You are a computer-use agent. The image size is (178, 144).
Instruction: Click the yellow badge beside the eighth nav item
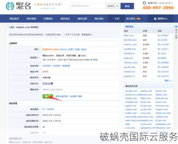pos(139,19)
